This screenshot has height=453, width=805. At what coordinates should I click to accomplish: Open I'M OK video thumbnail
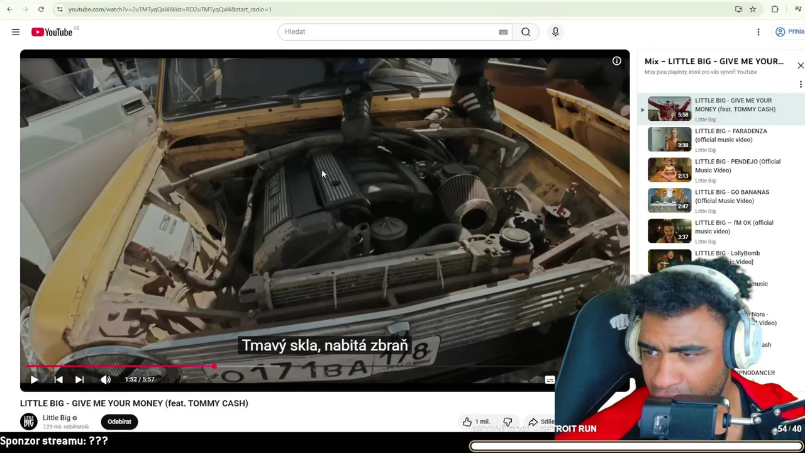point(669,231)
